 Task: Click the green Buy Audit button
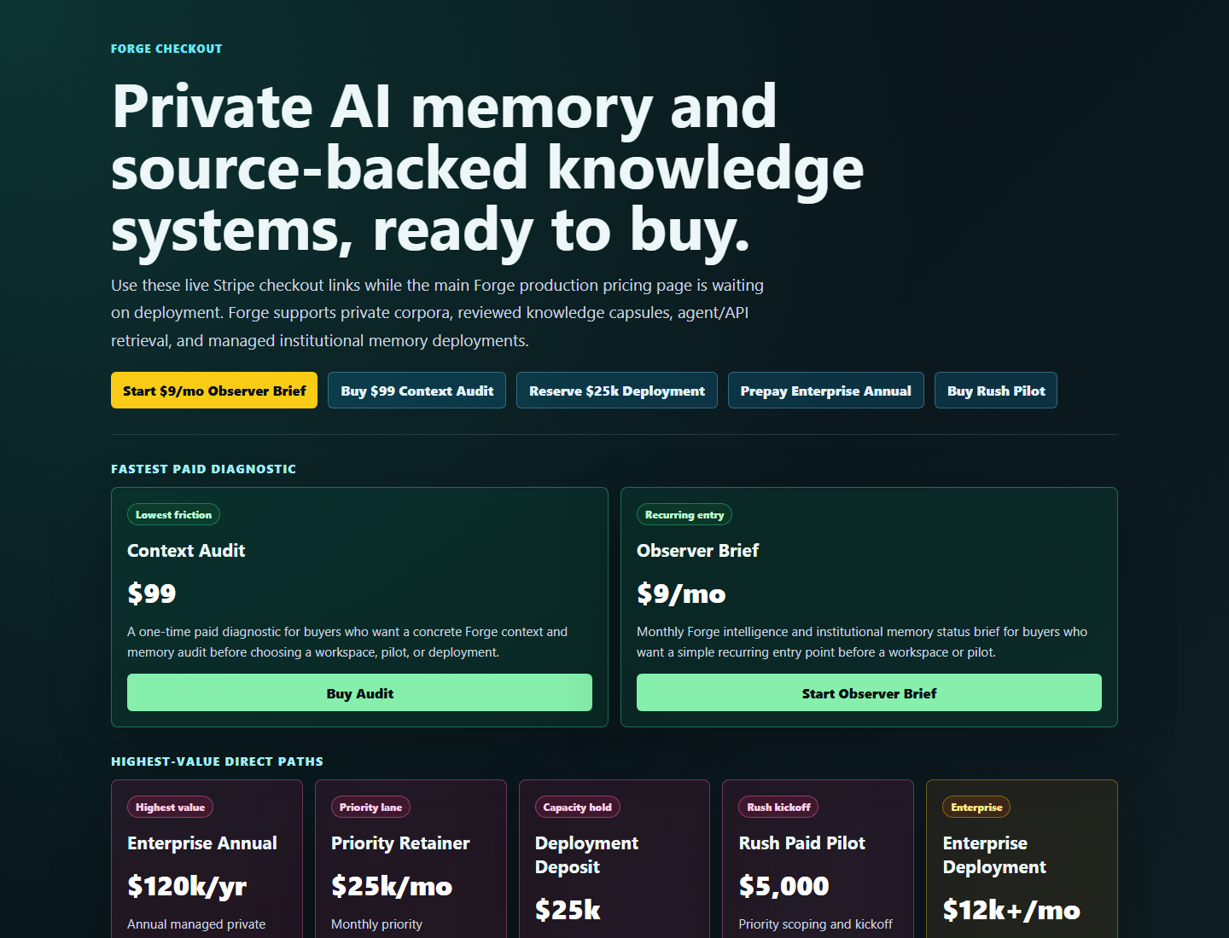[359, 692]
